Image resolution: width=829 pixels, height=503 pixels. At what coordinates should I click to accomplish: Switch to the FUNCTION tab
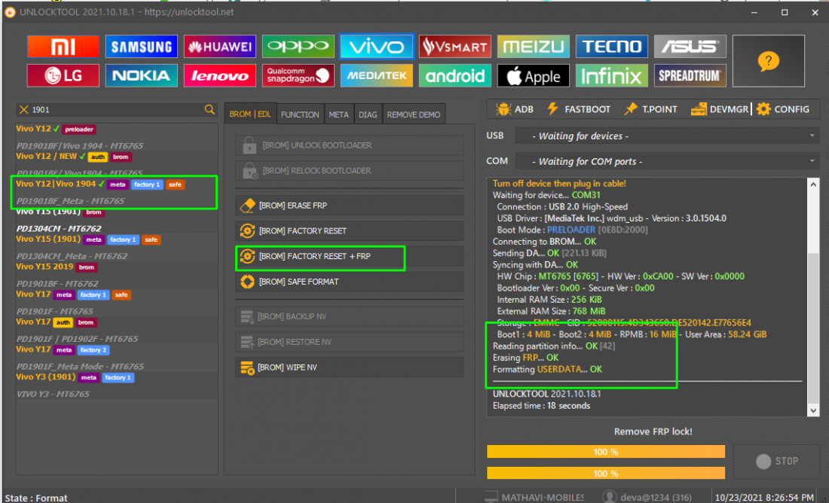pyautogui.click(x=300, y=114)
